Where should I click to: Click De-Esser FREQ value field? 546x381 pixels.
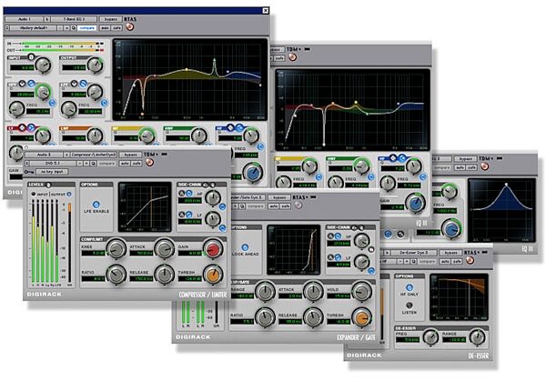click(x=408, y=339)
